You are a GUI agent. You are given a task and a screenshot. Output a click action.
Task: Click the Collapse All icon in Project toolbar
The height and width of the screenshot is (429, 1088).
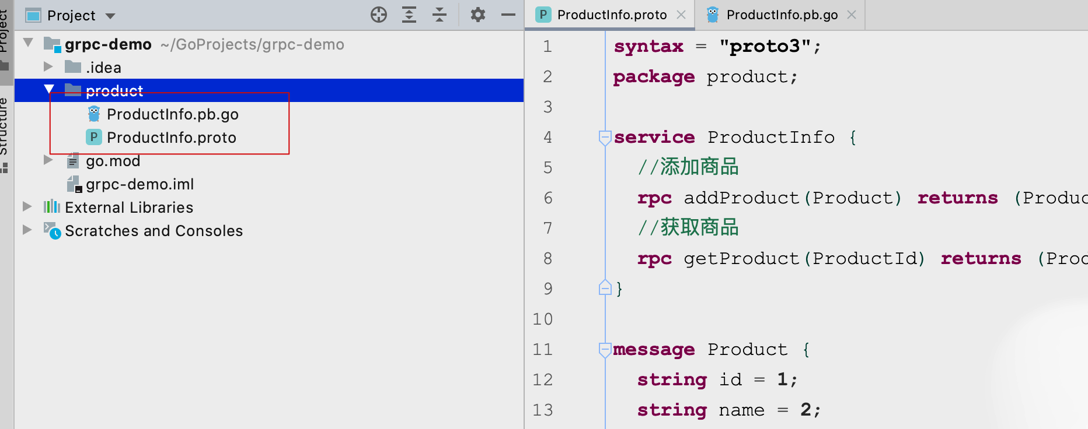coord(440,15)
